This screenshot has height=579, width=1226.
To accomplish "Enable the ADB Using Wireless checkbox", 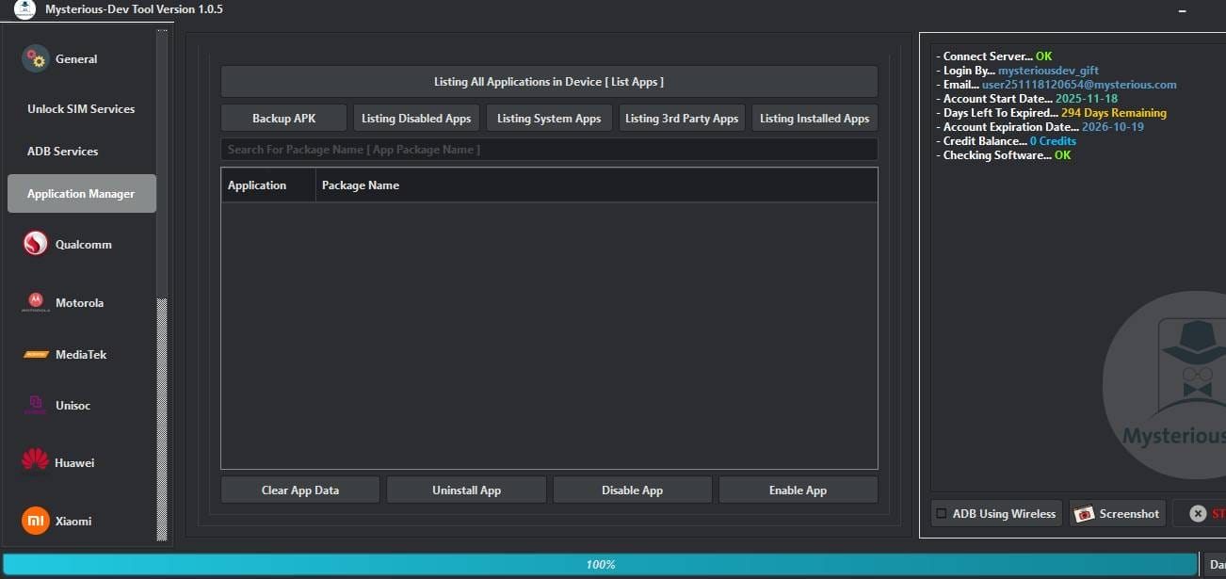I will pos(942,513).
